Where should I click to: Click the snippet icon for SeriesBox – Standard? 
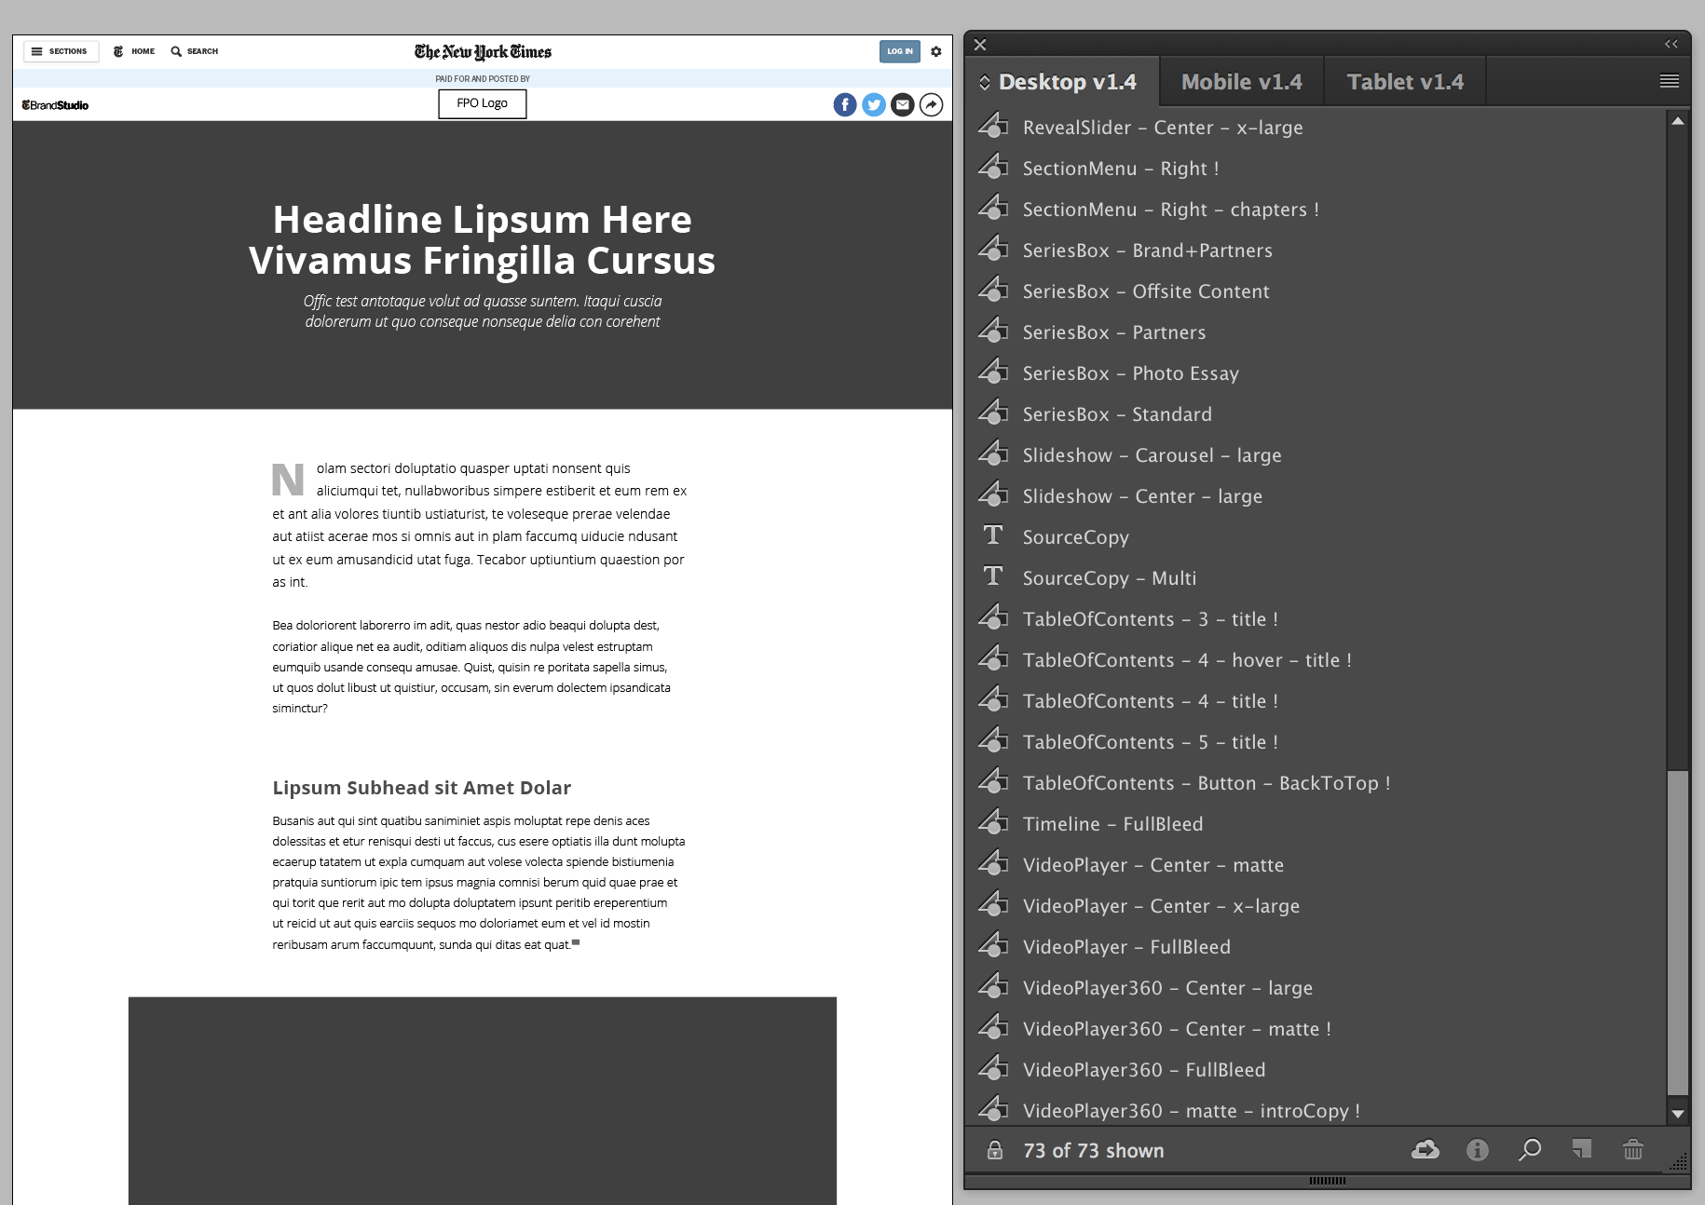coord(993,413)
